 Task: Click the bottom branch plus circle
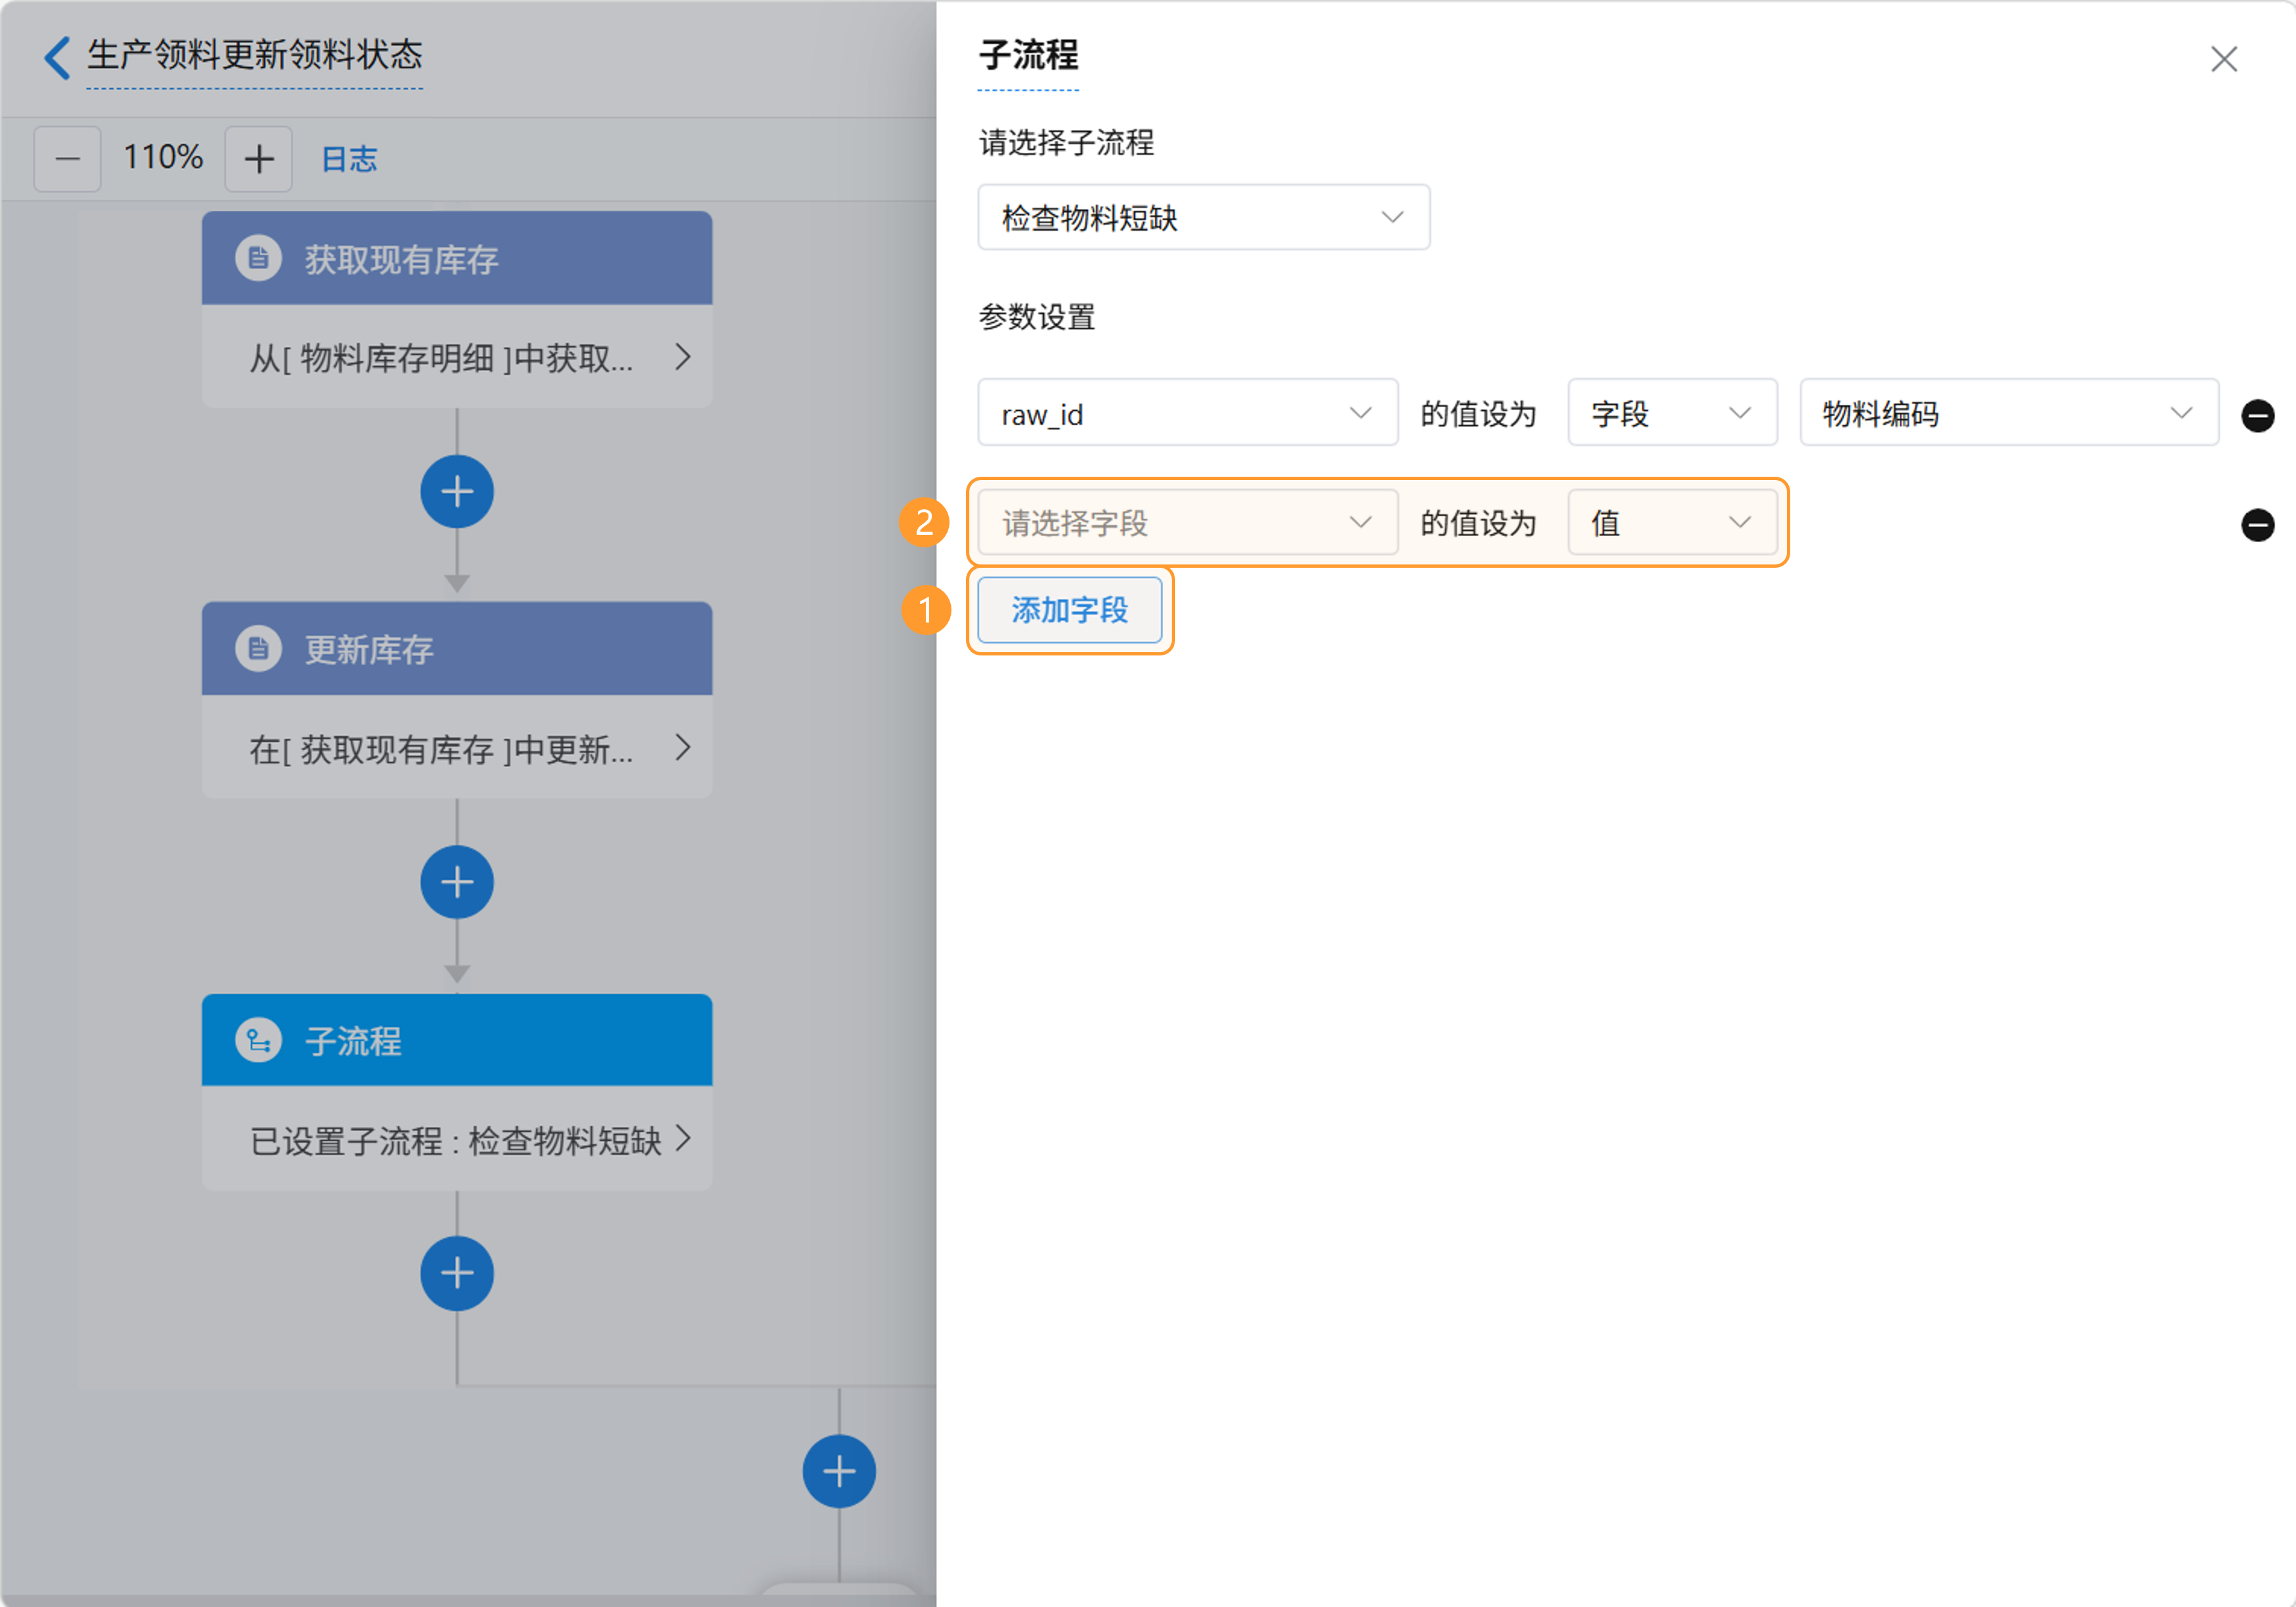(839, 1471)
